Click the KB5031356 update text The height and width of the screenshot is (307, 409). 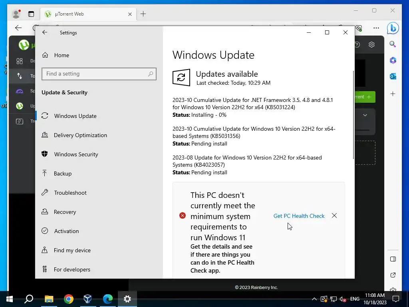[254, 132]
